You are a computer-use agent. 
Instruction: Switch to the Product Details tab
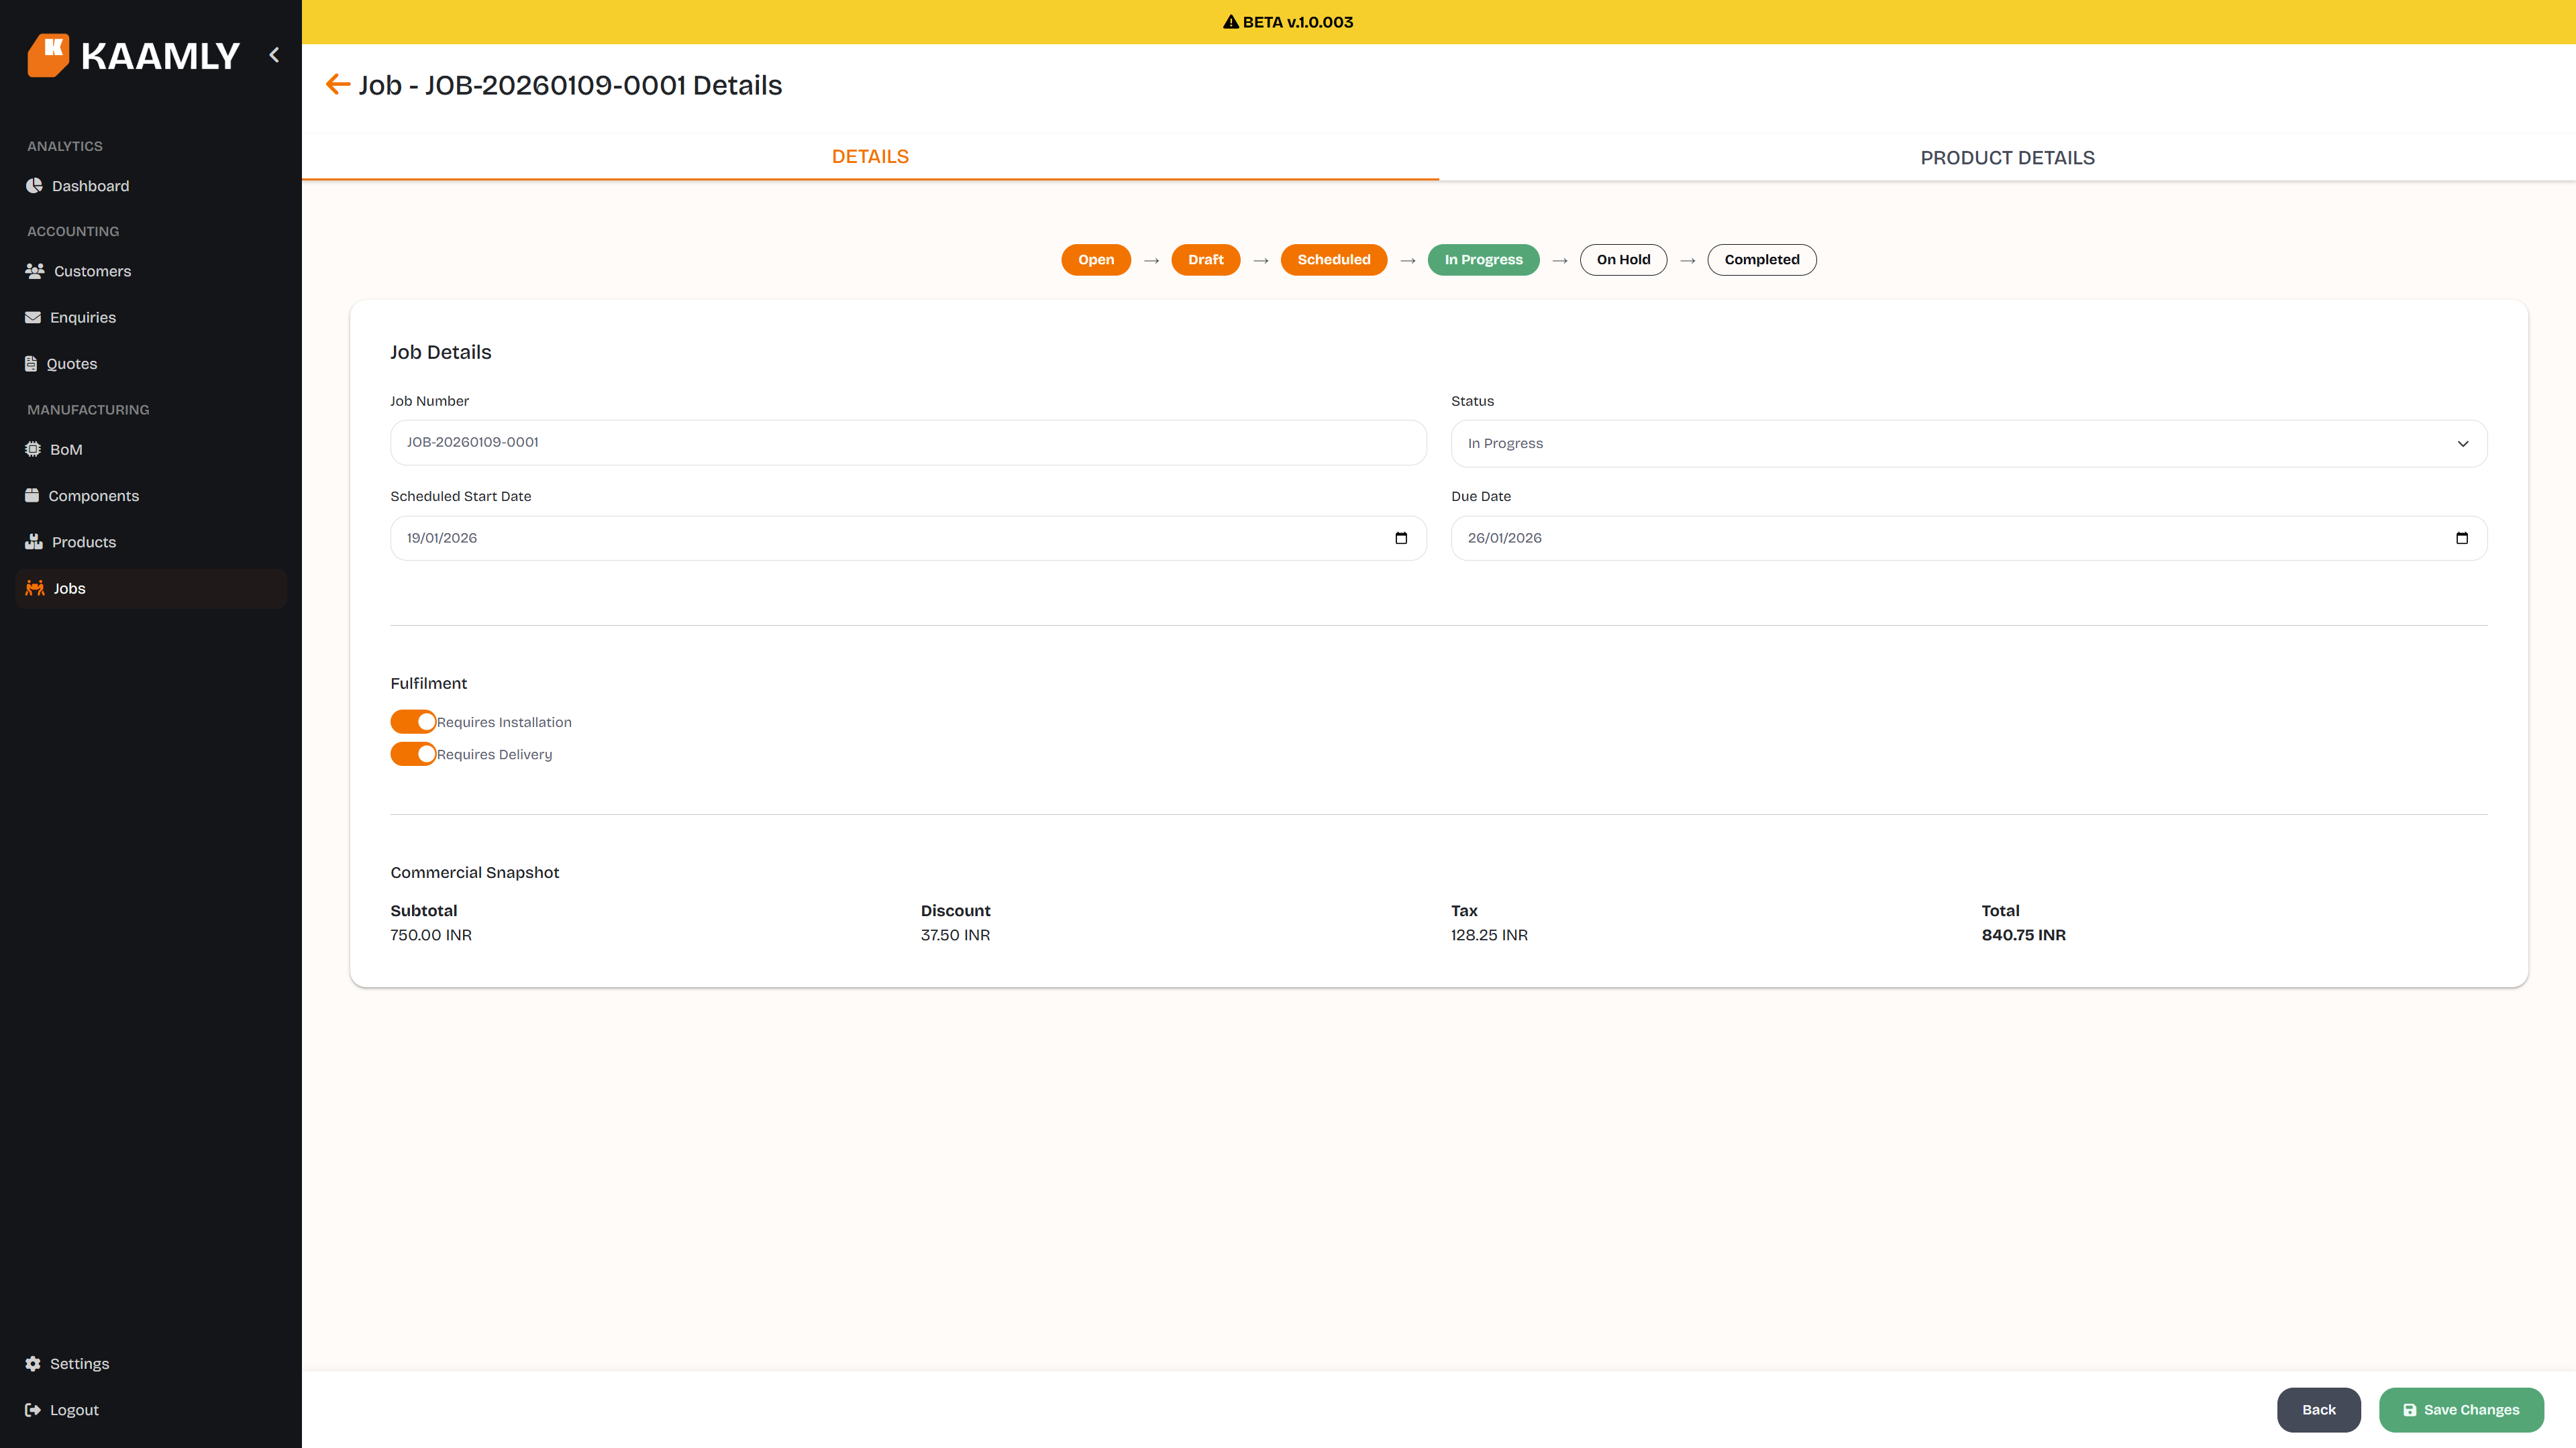[x=2007, y=157]
